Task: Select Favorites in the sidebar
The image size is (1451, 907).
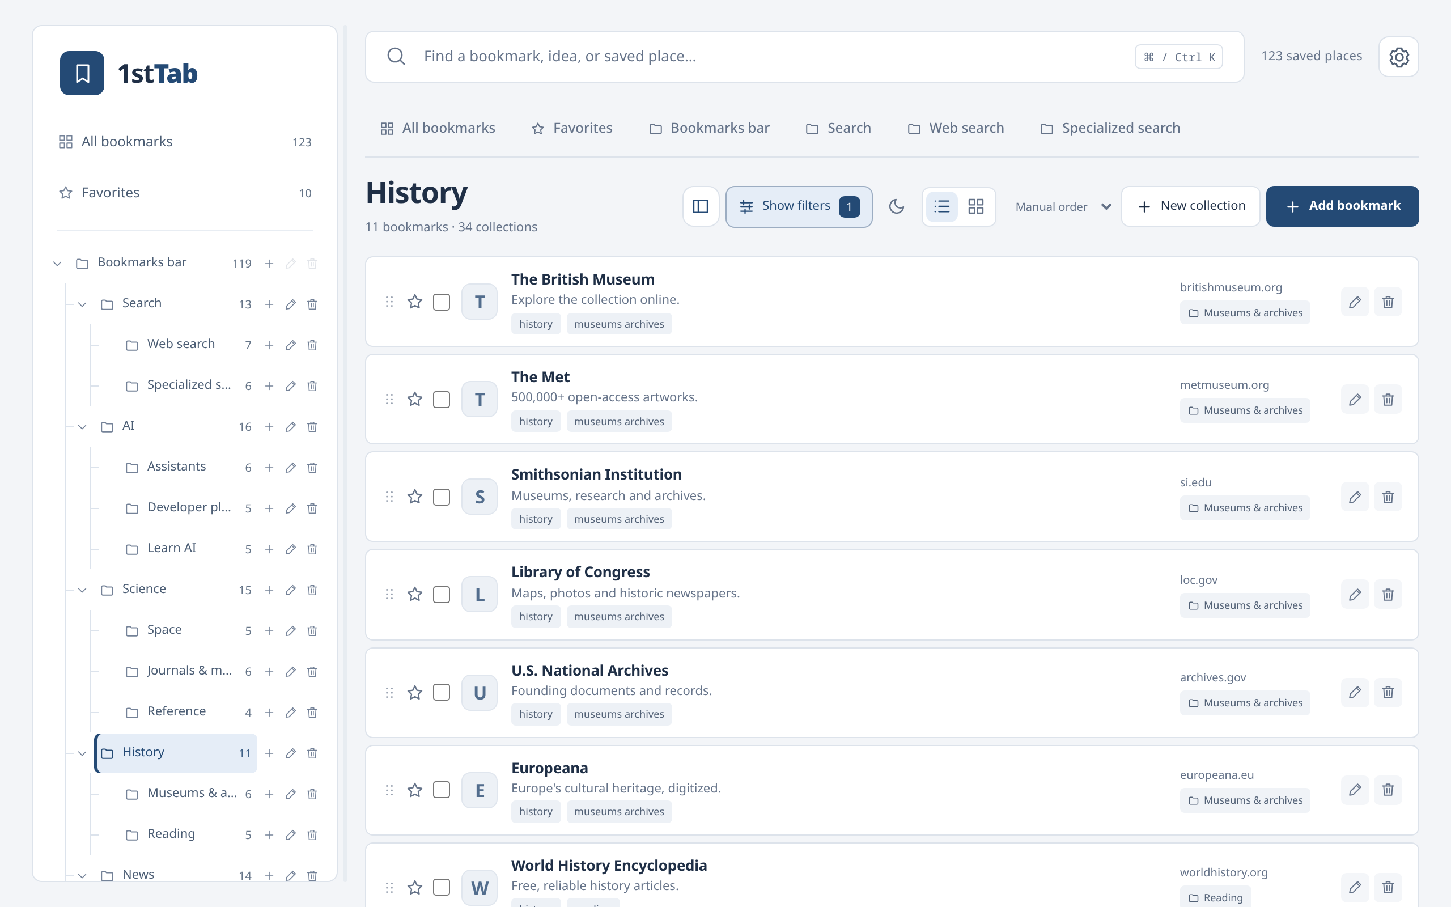Action: click(x=185, y=193)
